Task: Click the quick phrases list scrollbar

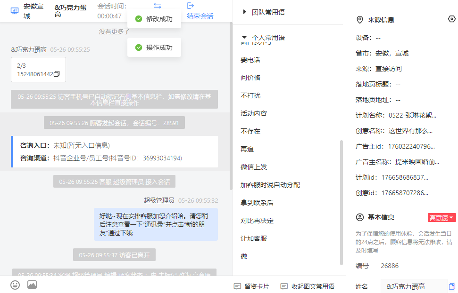Action: (x=341, y=203)
